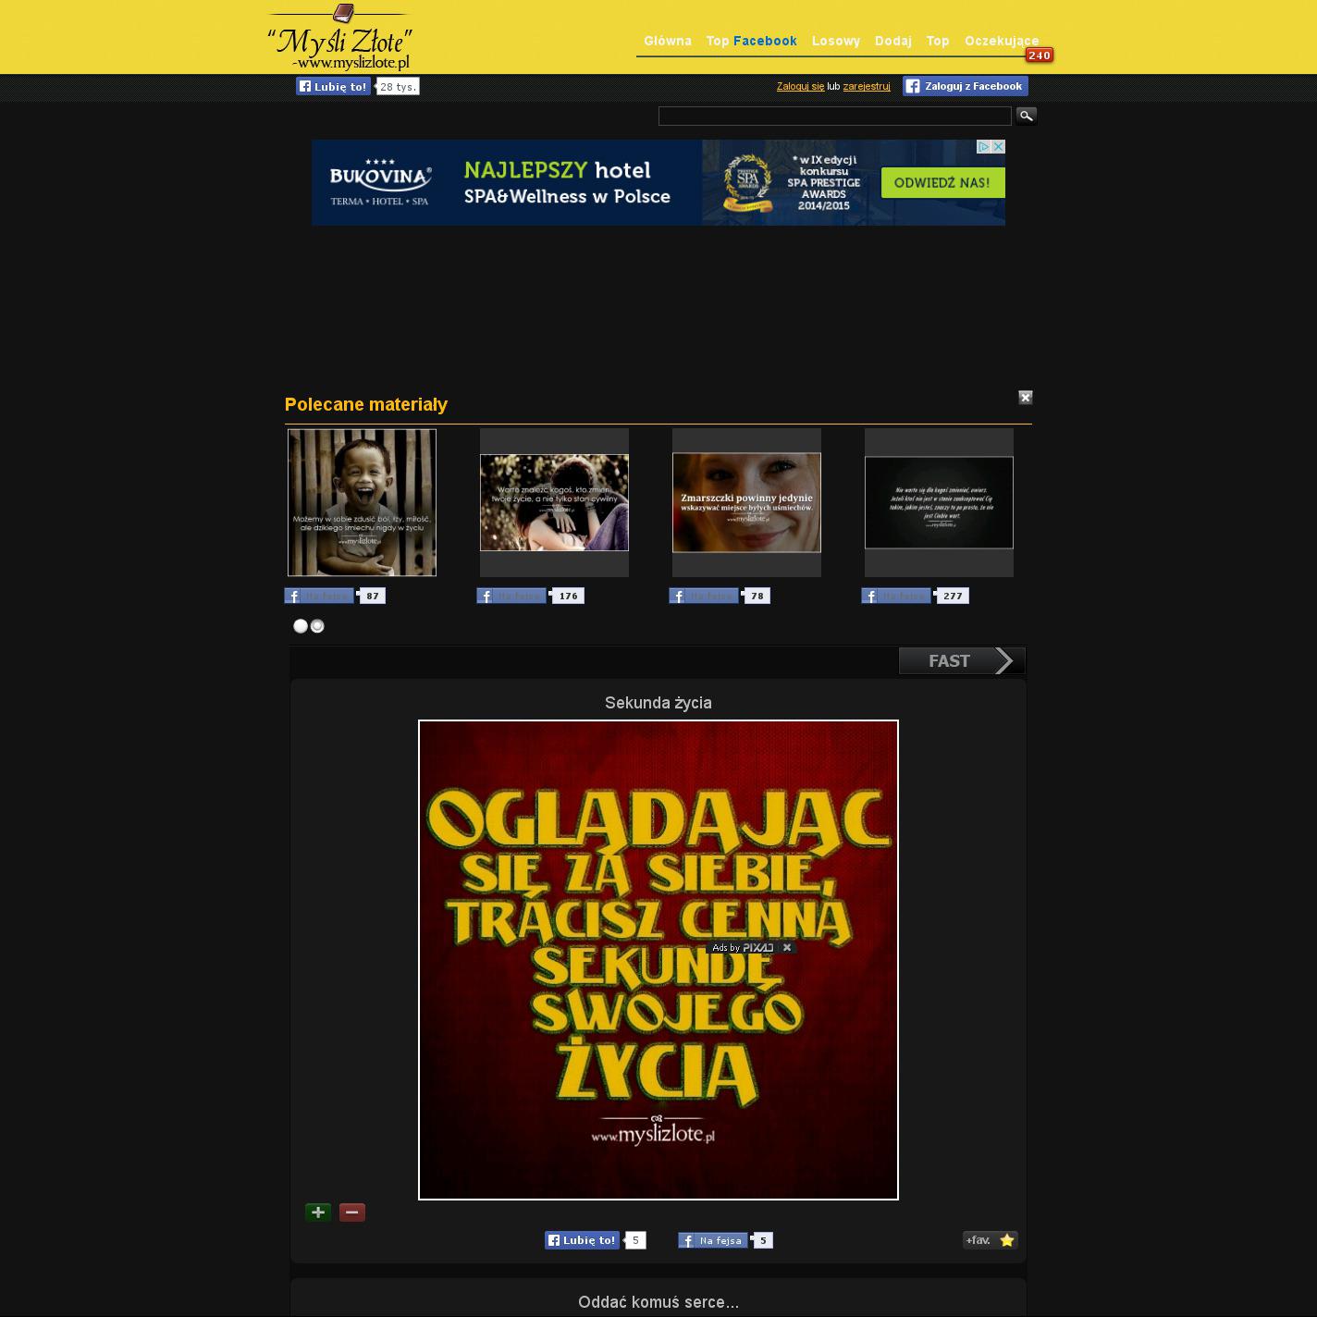
Task: Add quote to favorites with star icon
Action: click(x=991, y=1240)
